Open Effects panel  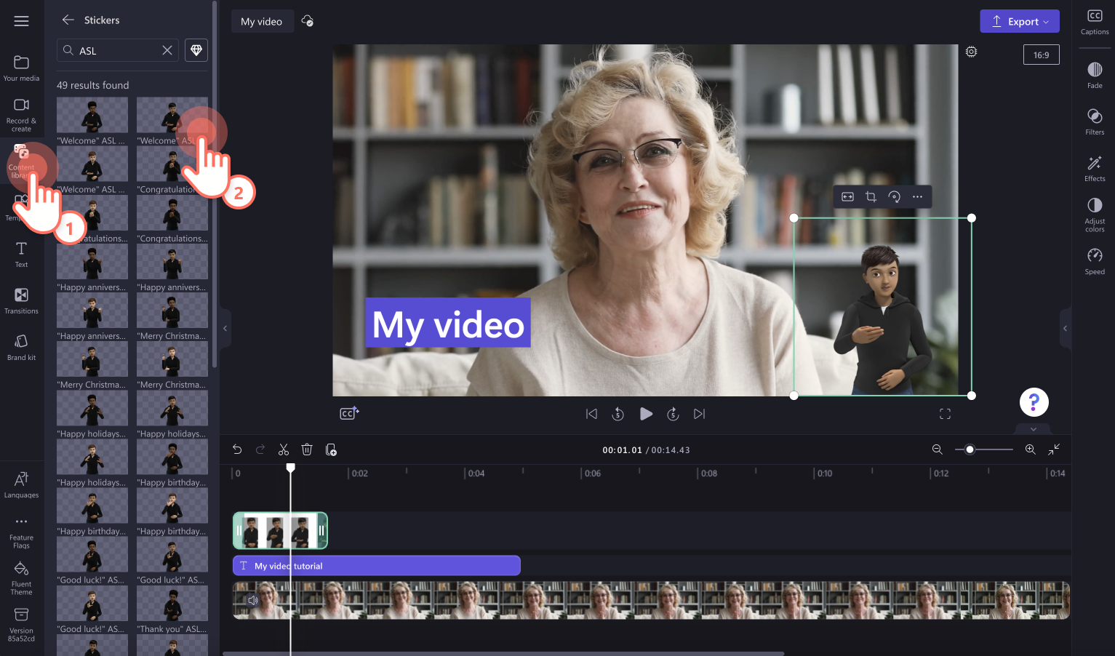1095,168
